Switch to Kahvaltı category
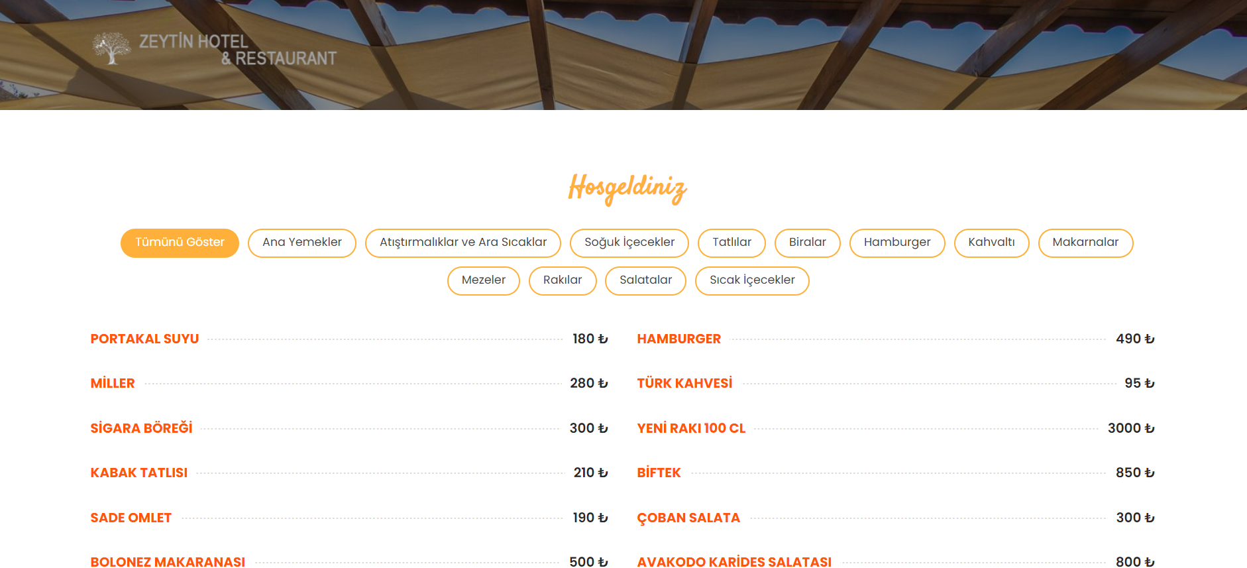This screenshot has height=568, width=1247. tap(991, 243)
